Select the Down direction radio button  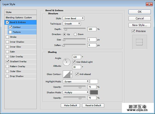[75, 34]
